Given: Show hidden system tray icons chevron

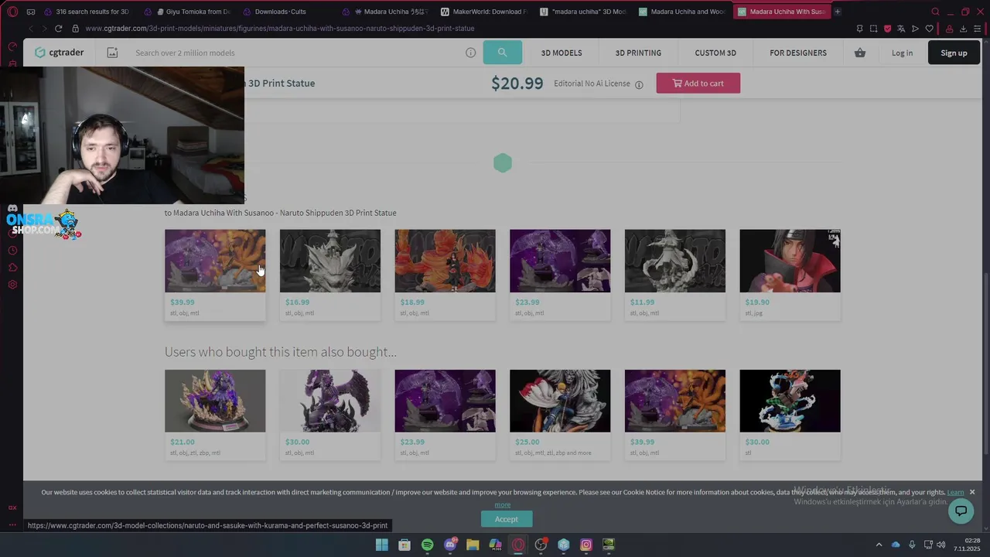Looking at the screenshot, I should click(879, 545).
